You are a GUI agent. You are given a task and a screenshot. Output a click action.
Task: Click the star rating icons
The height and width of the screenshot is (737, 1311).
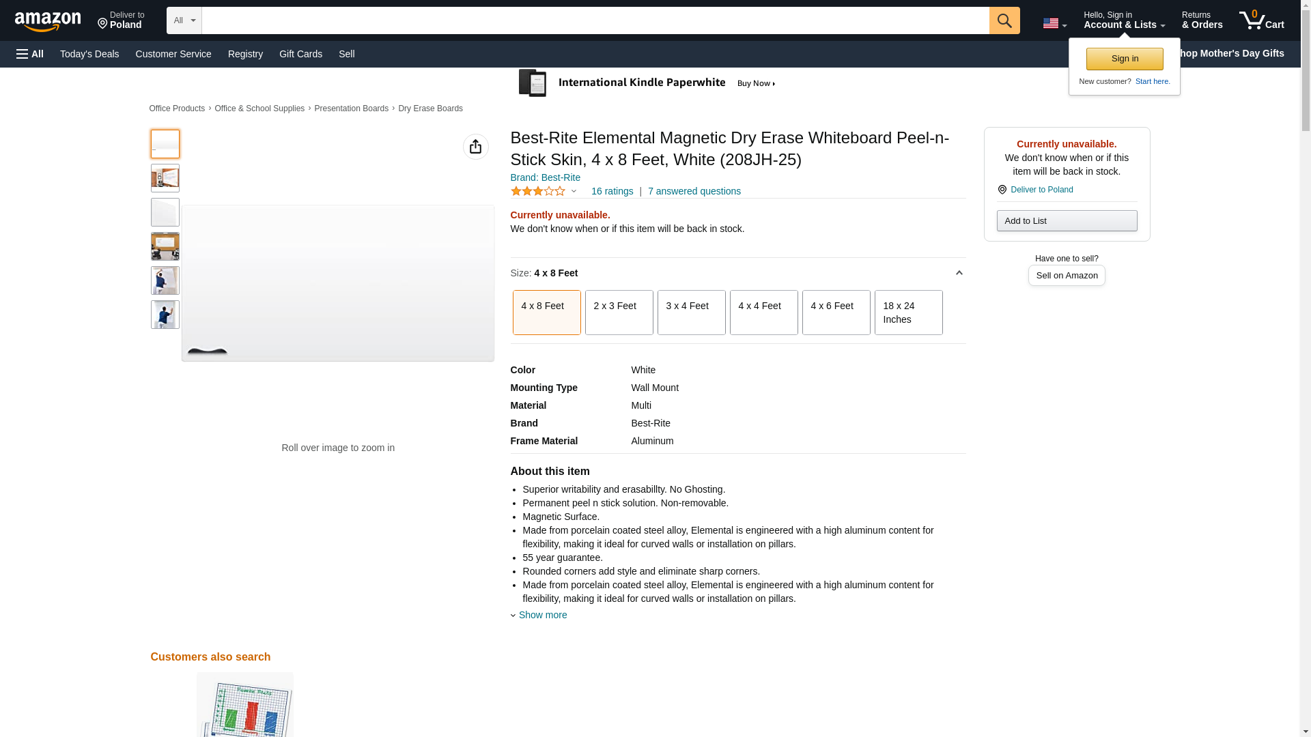point(538,192)
